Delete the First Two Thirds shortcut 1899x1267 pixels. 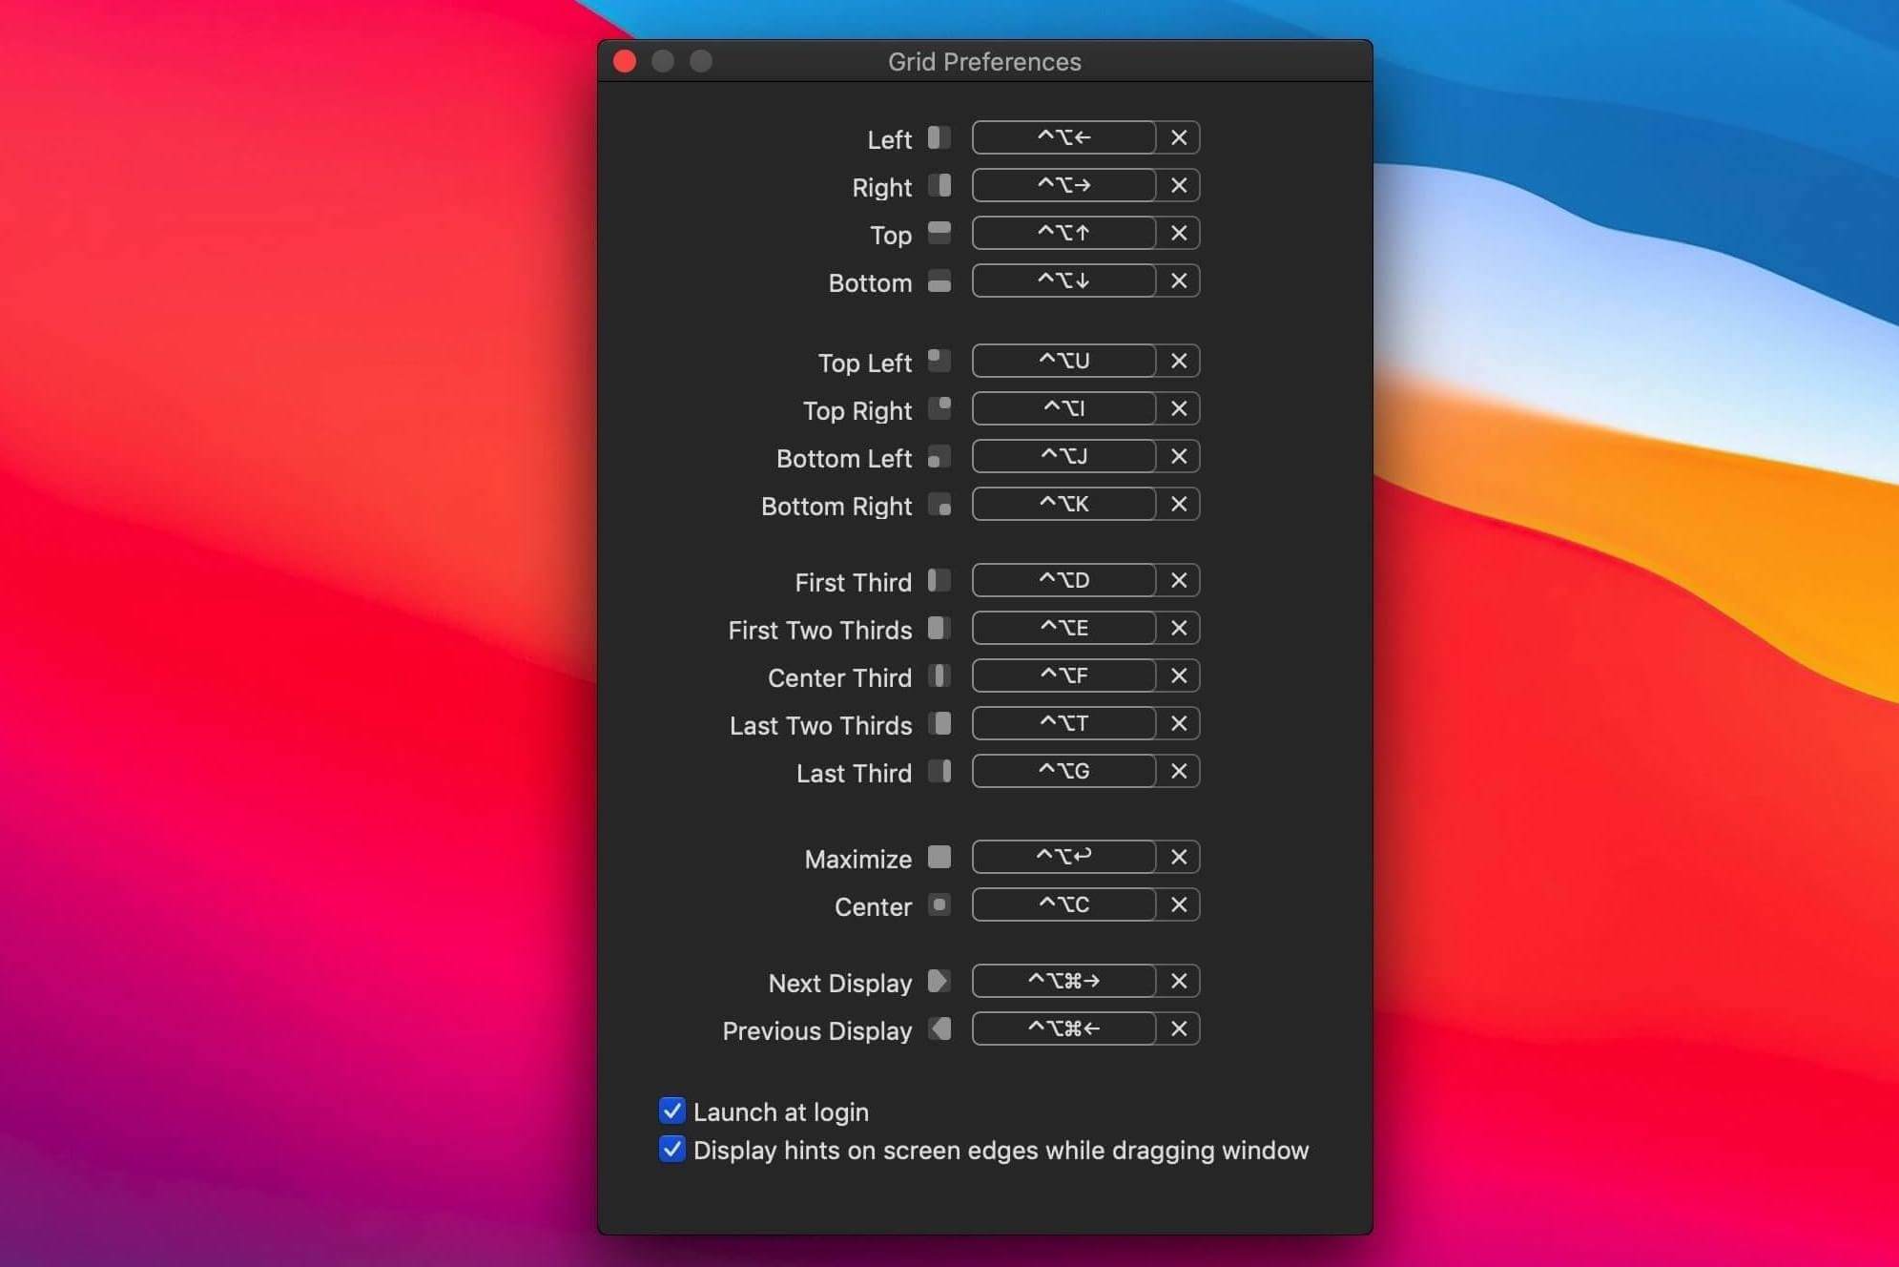pyautogui.click(x=1179, y=629)
